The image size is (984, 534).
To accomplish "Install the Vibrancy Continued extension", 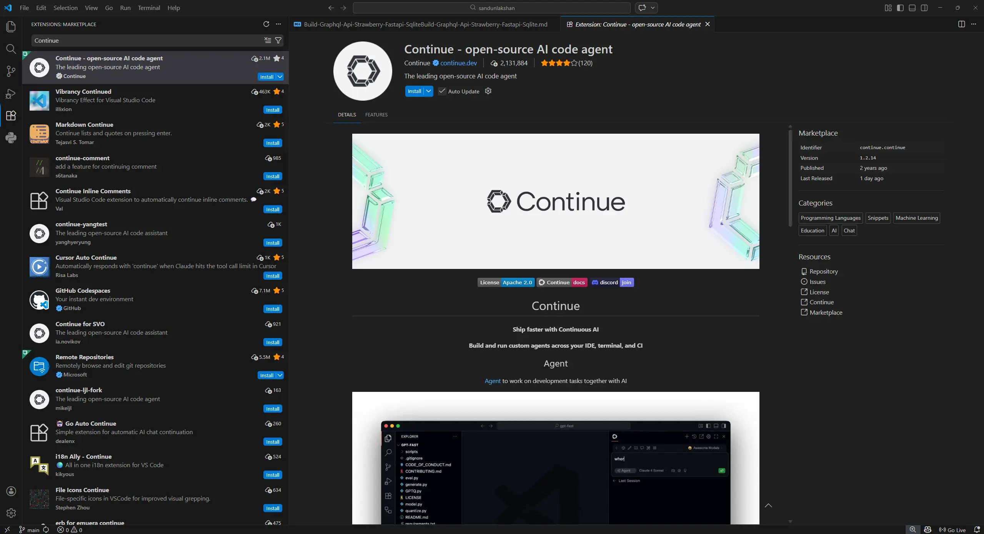I will point(272,110).
